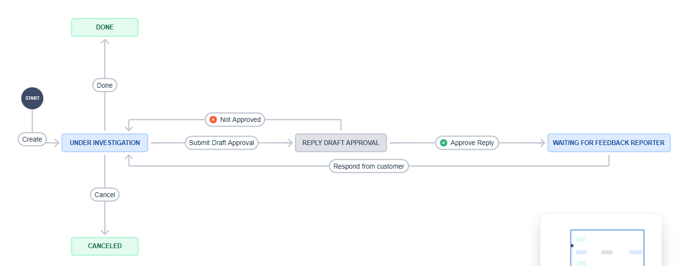The image size is (678, 266).
Task: Click the Not Approved transition label
Action: coord(235,120)
